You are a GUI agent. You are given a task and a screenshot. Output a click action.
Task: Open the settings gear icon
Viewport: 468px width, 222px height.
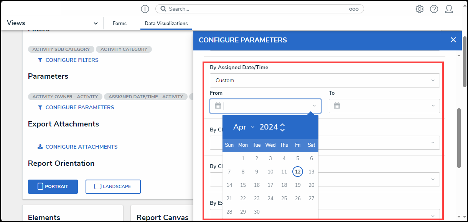tap(420, 9)
